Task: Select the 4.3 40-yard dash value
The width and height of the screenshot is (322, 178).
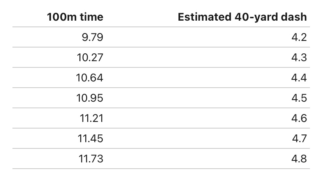Action: (299, 58)
